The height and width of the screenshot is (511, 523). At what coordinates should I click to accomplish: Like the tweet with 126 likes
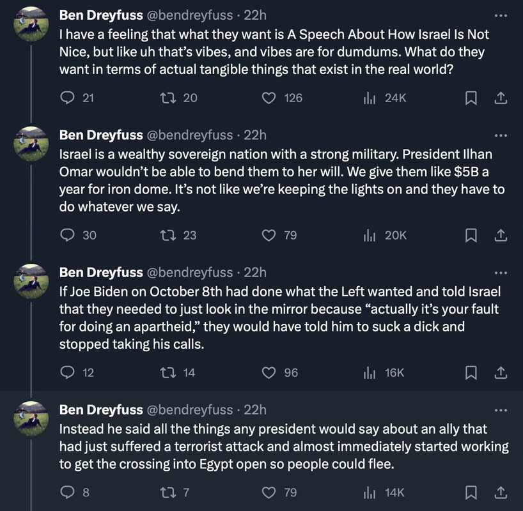[x=270, y=98]
